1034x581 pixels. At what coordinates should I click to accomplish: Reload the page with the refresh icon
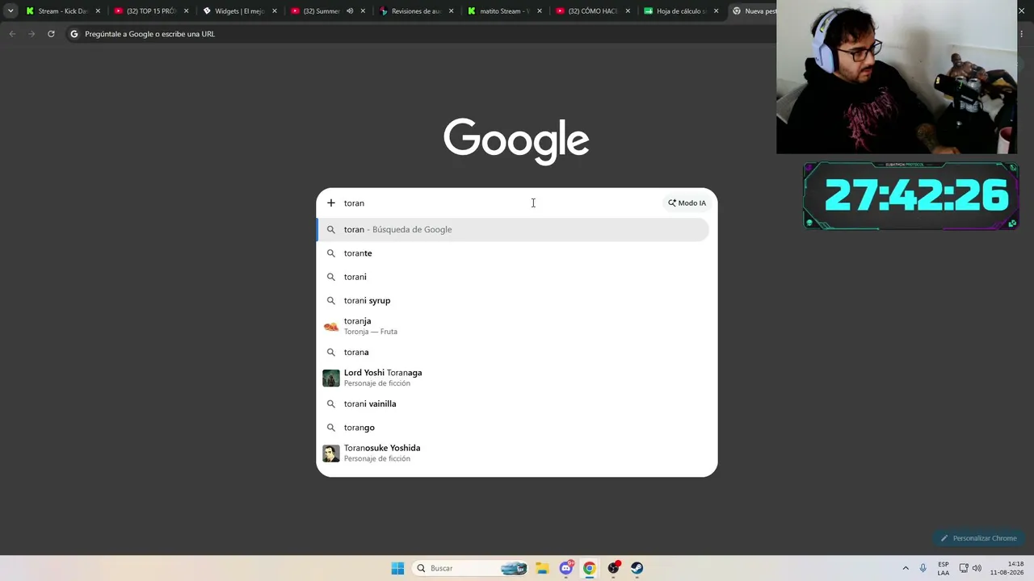tap(51, 34)
